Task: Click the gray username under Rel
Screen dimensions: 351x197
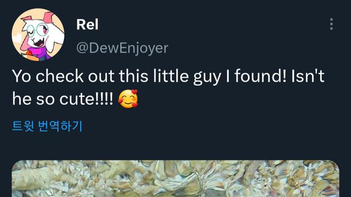Action: (x=122, y=48)
